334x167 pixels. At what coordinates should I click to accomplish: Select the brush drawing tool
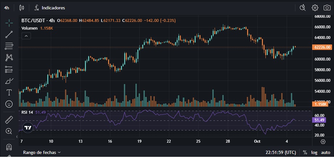tap(9, 81)
